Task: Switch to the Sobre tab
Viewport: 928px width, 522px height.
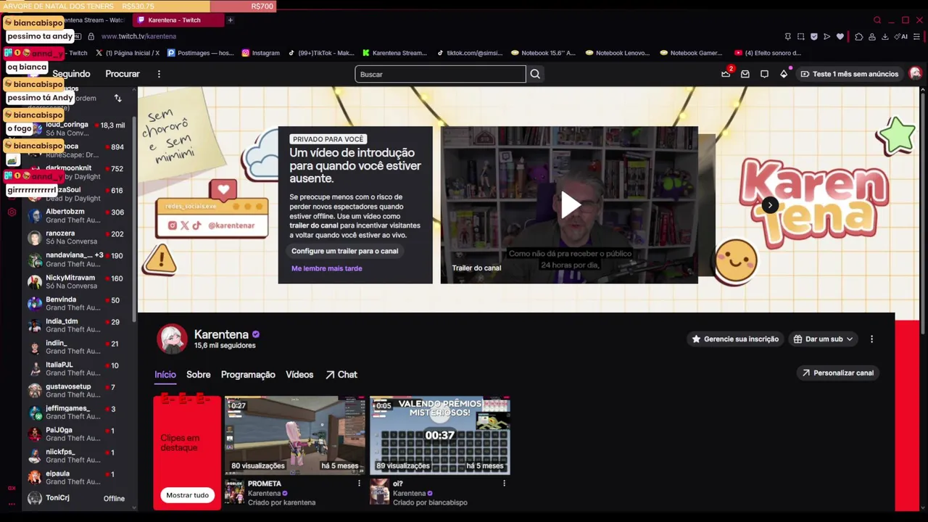Action: coord(198,375)
